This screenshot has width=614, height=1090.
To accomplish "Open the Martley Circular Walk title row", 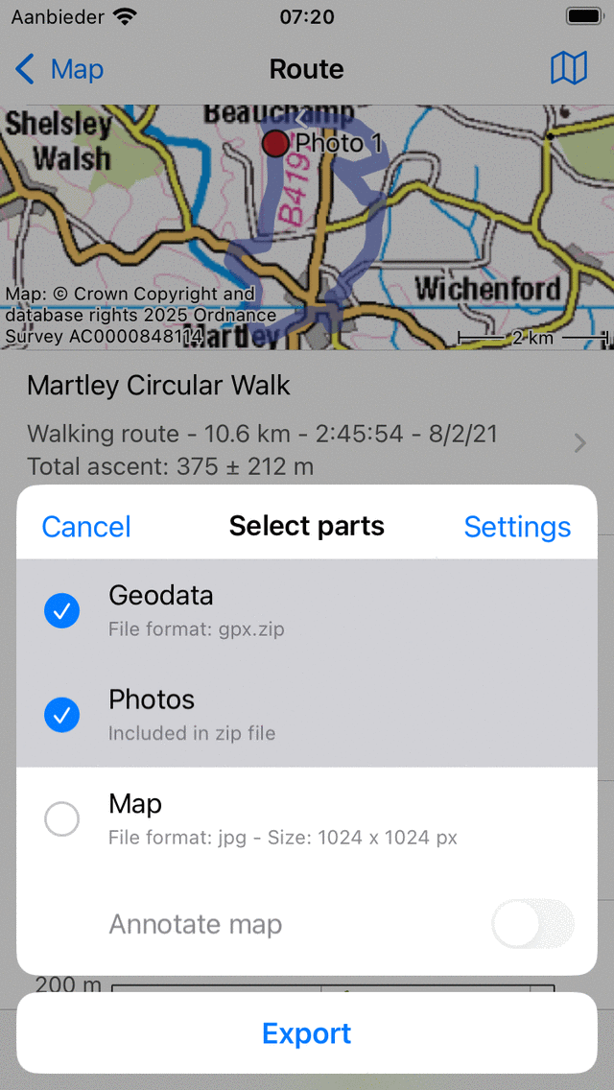I will point(158,385).
